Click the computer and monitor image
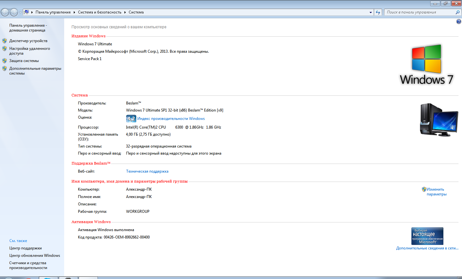This screenshot has height=279, width=462. 439,120
